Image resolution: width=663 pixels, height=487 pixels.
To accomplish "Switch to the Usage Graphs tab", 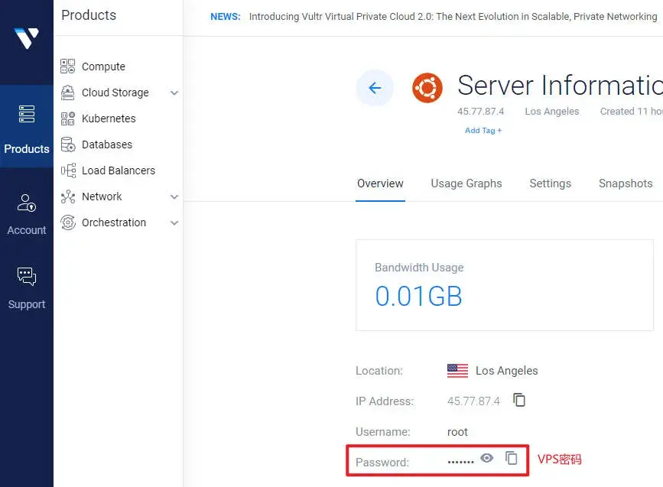I will pyautogui.click(x=466, y=183).
